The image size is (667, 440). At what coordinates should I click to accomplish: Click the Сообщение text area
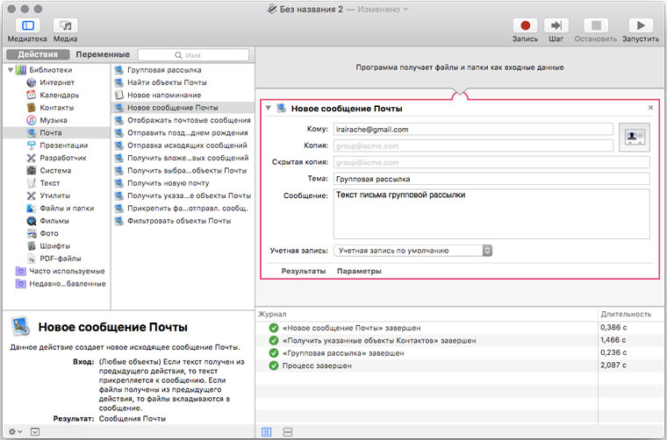[491, 214]
